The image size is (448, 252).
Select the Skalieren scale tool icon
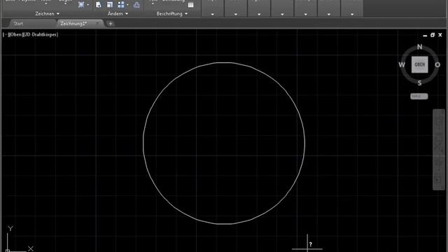110,5
